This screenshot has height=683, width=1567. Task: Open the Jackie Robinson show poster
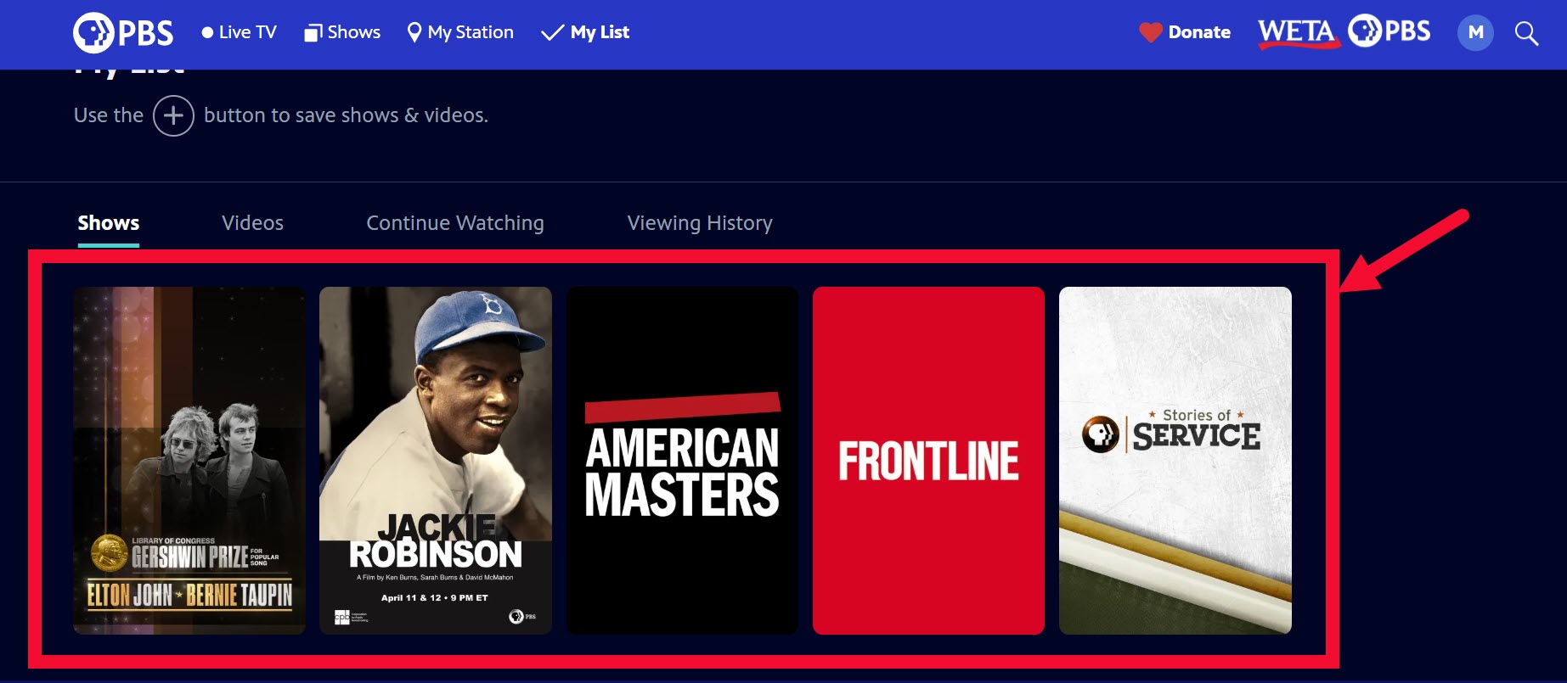tap(436, 461)
